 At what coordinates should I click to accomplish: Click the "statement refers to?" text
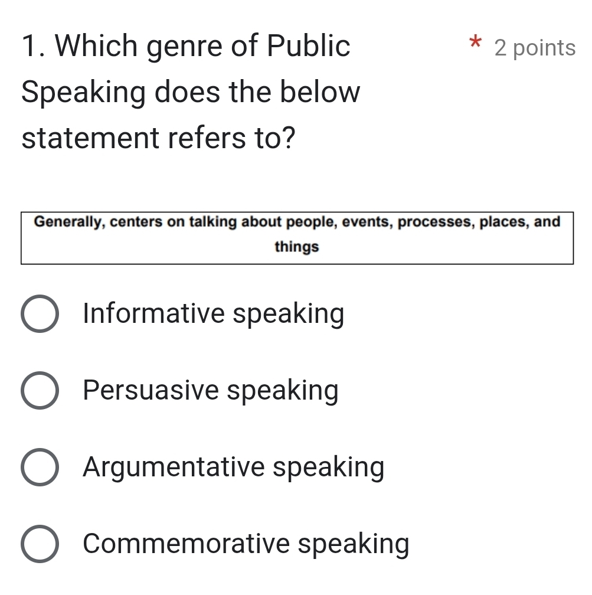pyautogui.click(x=158, y=139)
